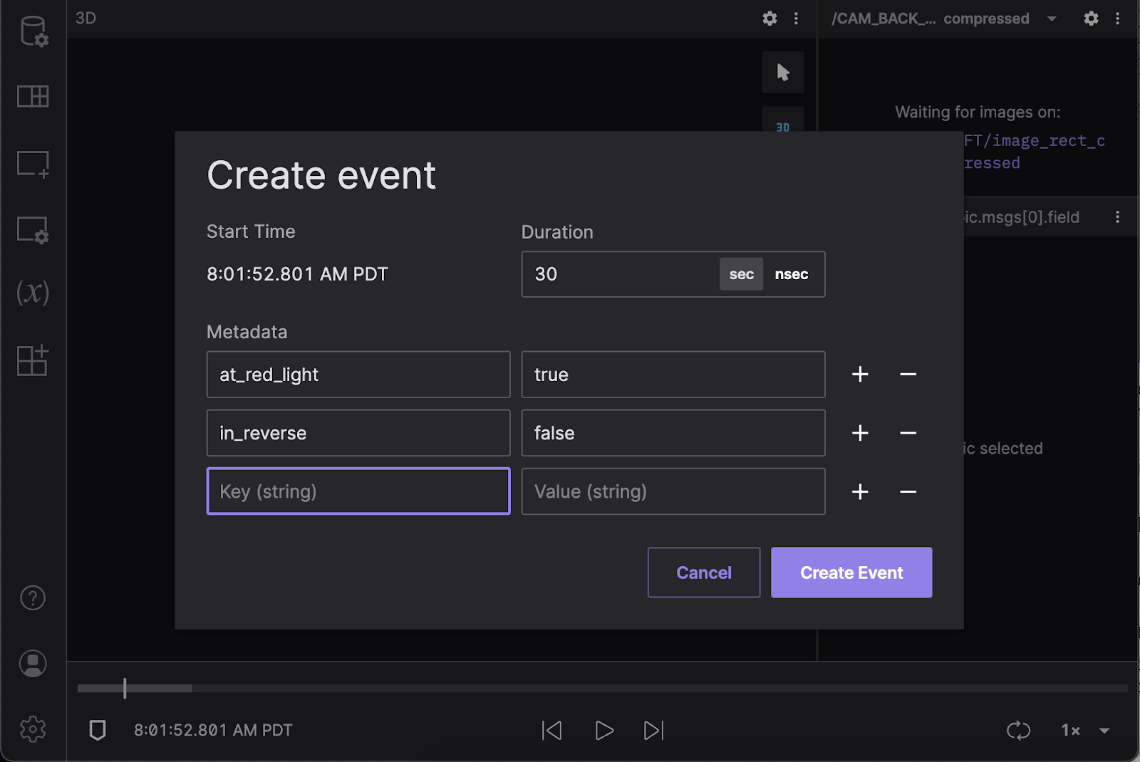Switch duration units to nsec
Image resolution: width=1140 pixels, height=762 pixels.
click(x=791, y=273)
